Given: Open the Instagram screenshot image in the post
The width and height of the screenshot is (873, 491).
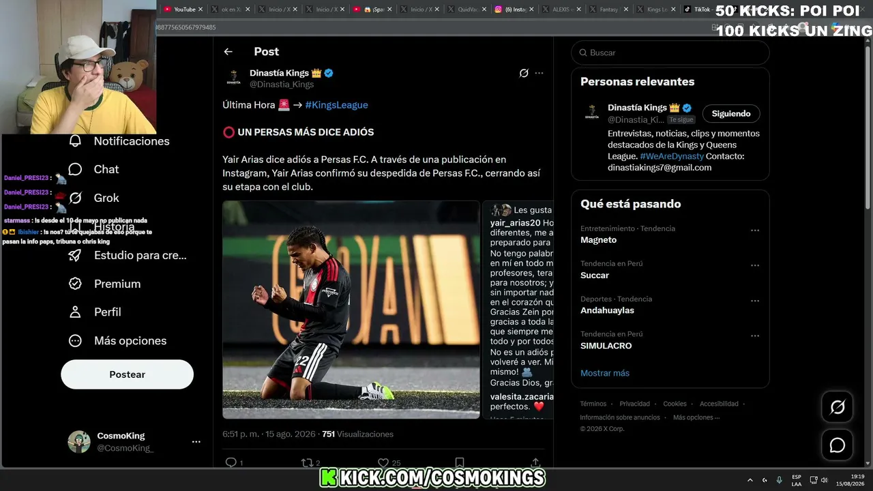Looking at the screenshot, I should [x=518, y=310].
